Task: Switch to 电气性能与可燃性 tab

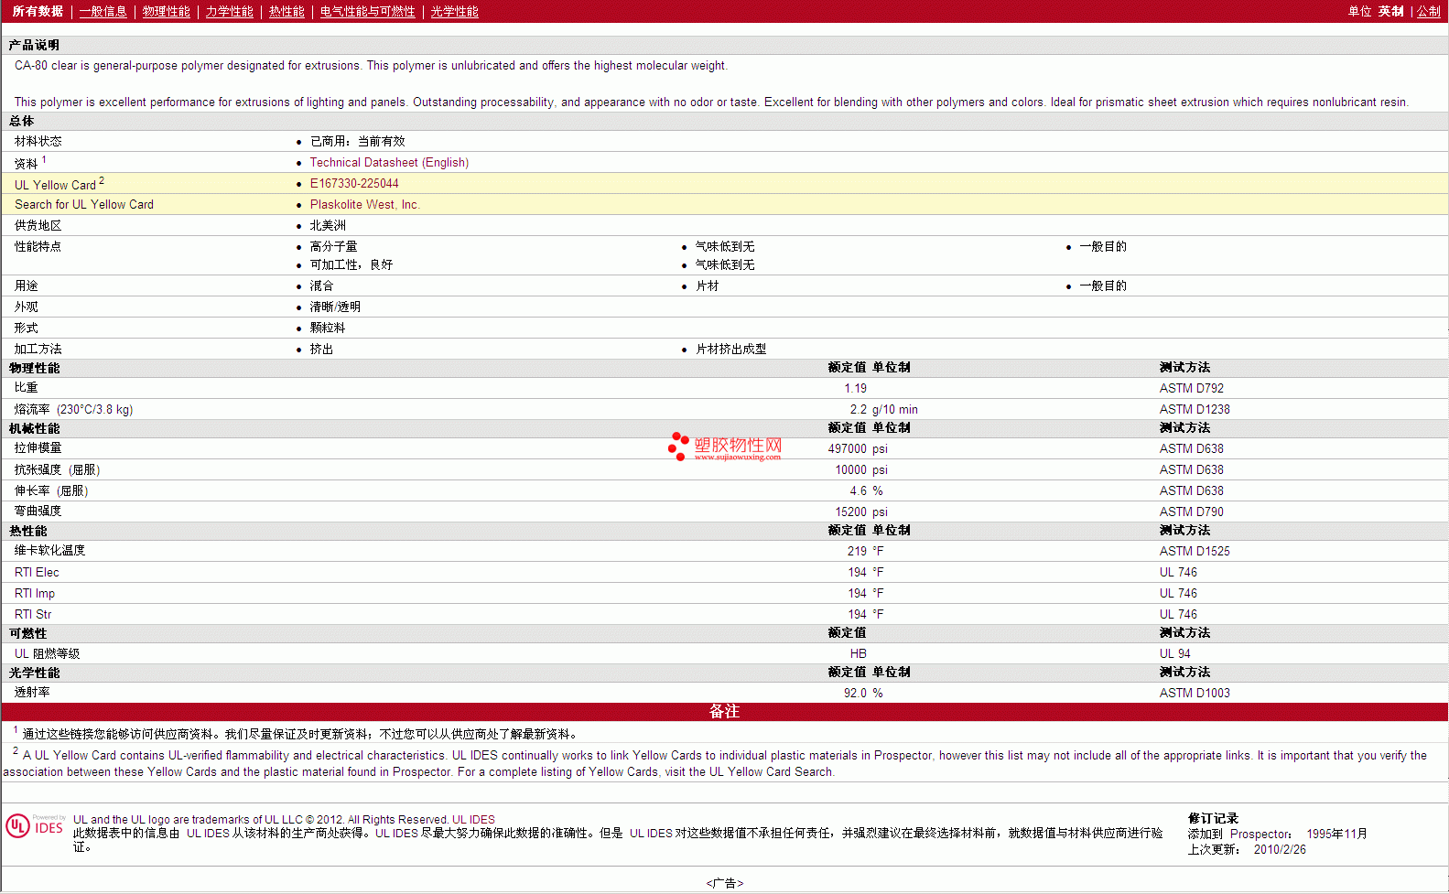Action: [x=367, y=11]
